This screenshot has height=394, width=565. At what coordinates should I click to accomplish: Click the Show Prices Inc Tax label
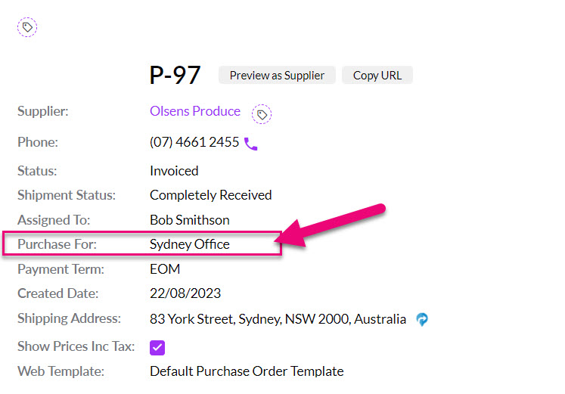76,346
